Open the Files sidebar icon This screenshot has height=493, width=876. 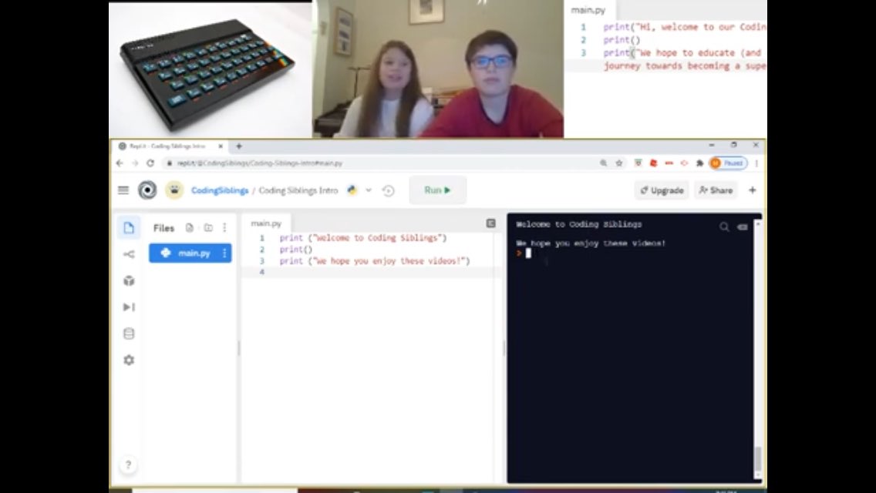(x=129, y=228)
